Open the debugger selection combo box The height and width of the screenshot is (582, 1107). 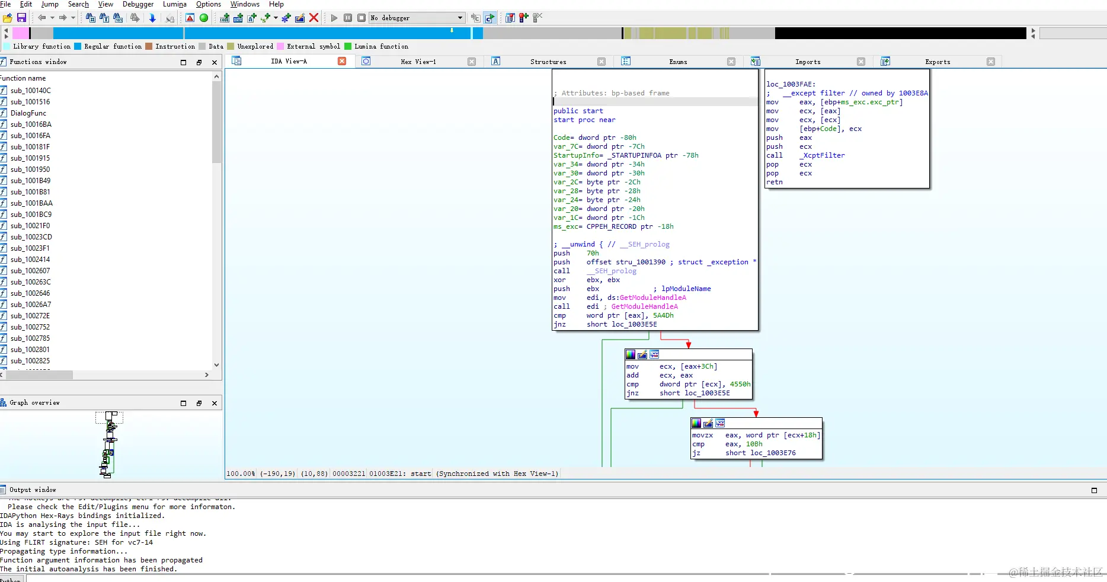pos(417,18)
